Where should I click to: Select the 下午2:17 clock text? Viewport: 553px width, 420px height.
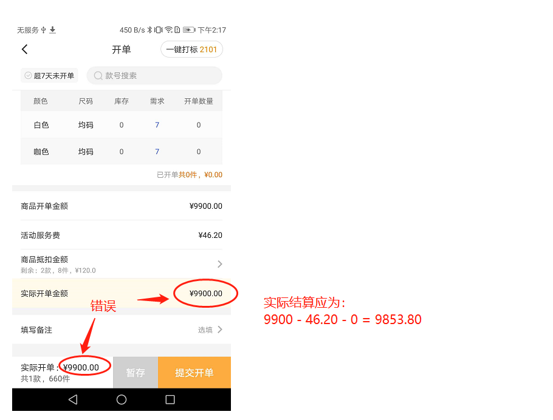tap(211, 30)
